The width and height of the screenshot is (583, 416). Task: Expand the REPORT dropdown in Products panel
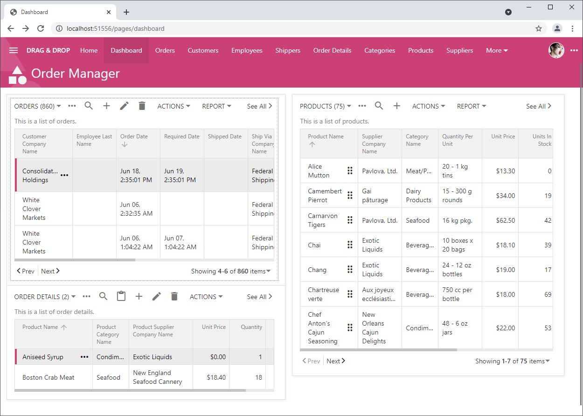point(471,106)
